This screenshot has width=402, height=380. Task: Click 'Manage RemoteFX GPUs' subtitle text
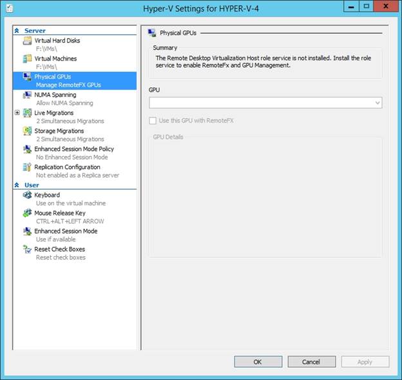click(68, 85)
